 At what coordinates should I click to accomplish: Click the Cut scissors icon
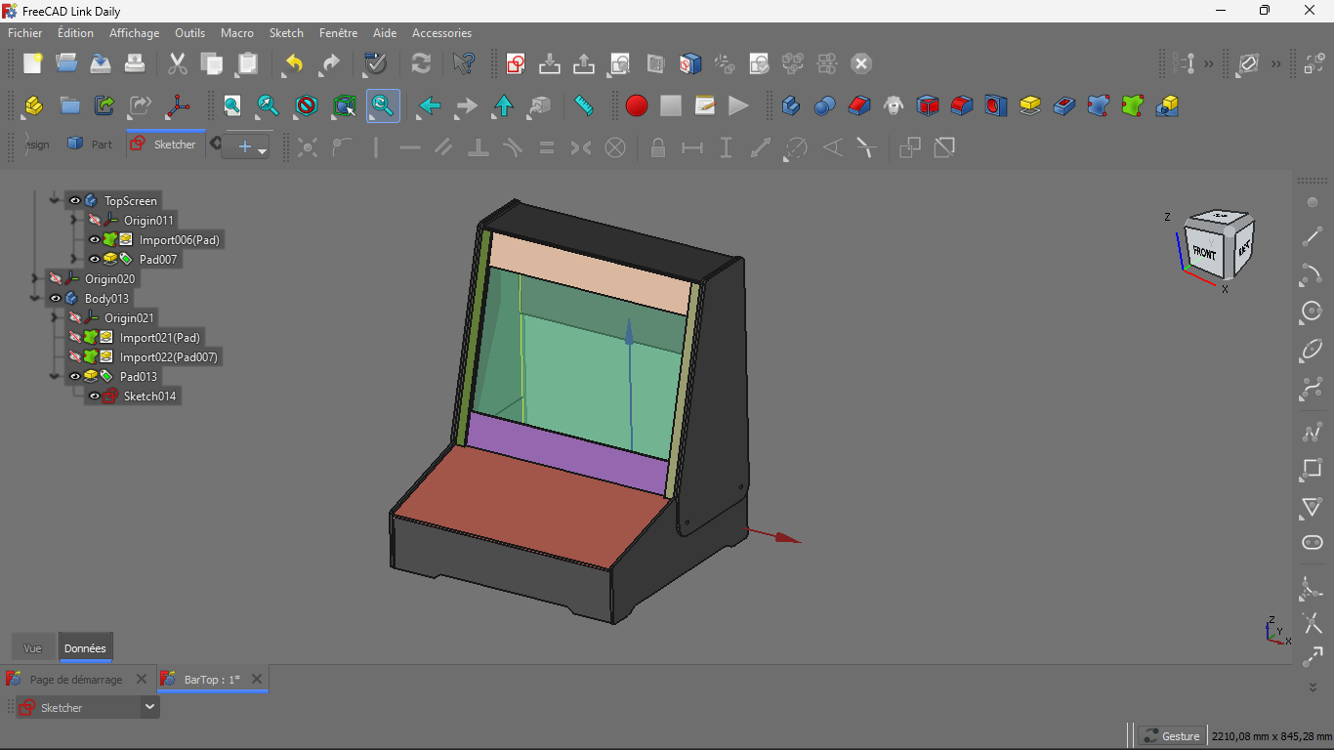tap(177, 64)
